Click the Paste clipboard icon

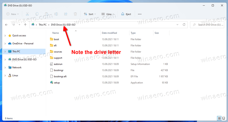tap(47, 14)
